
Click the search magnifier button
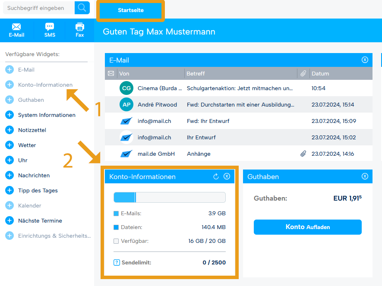point(82,8)
